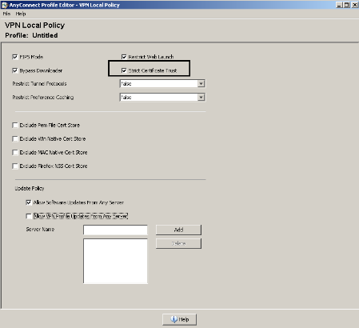Expand Restrict Preference Caching dropdown
359x328 pixels.
[x=201, y=98]
